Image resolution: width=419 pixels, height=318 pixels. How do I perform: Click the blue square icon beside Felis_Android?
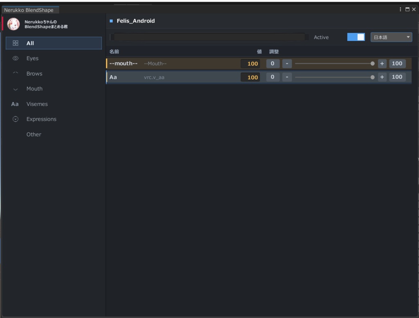click(111, 21)
